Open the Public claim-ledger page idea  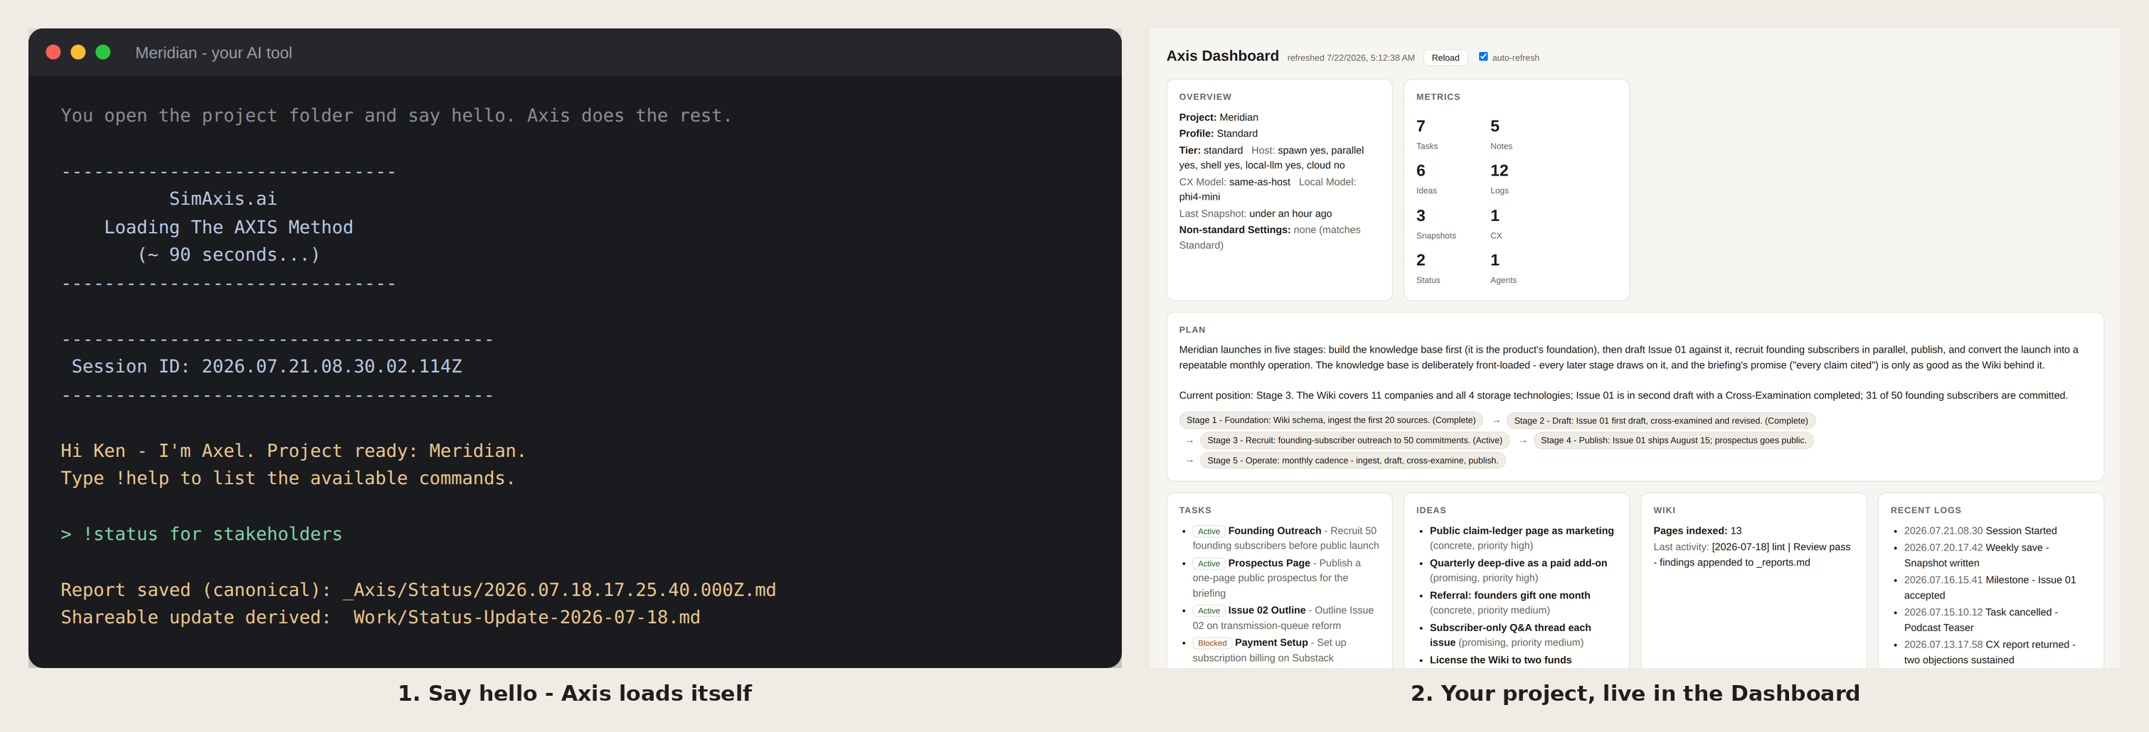[1521, 530]
